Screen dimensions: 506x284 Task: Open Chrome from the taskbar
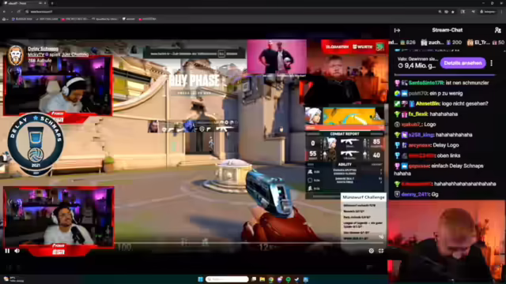click(270, 279)
